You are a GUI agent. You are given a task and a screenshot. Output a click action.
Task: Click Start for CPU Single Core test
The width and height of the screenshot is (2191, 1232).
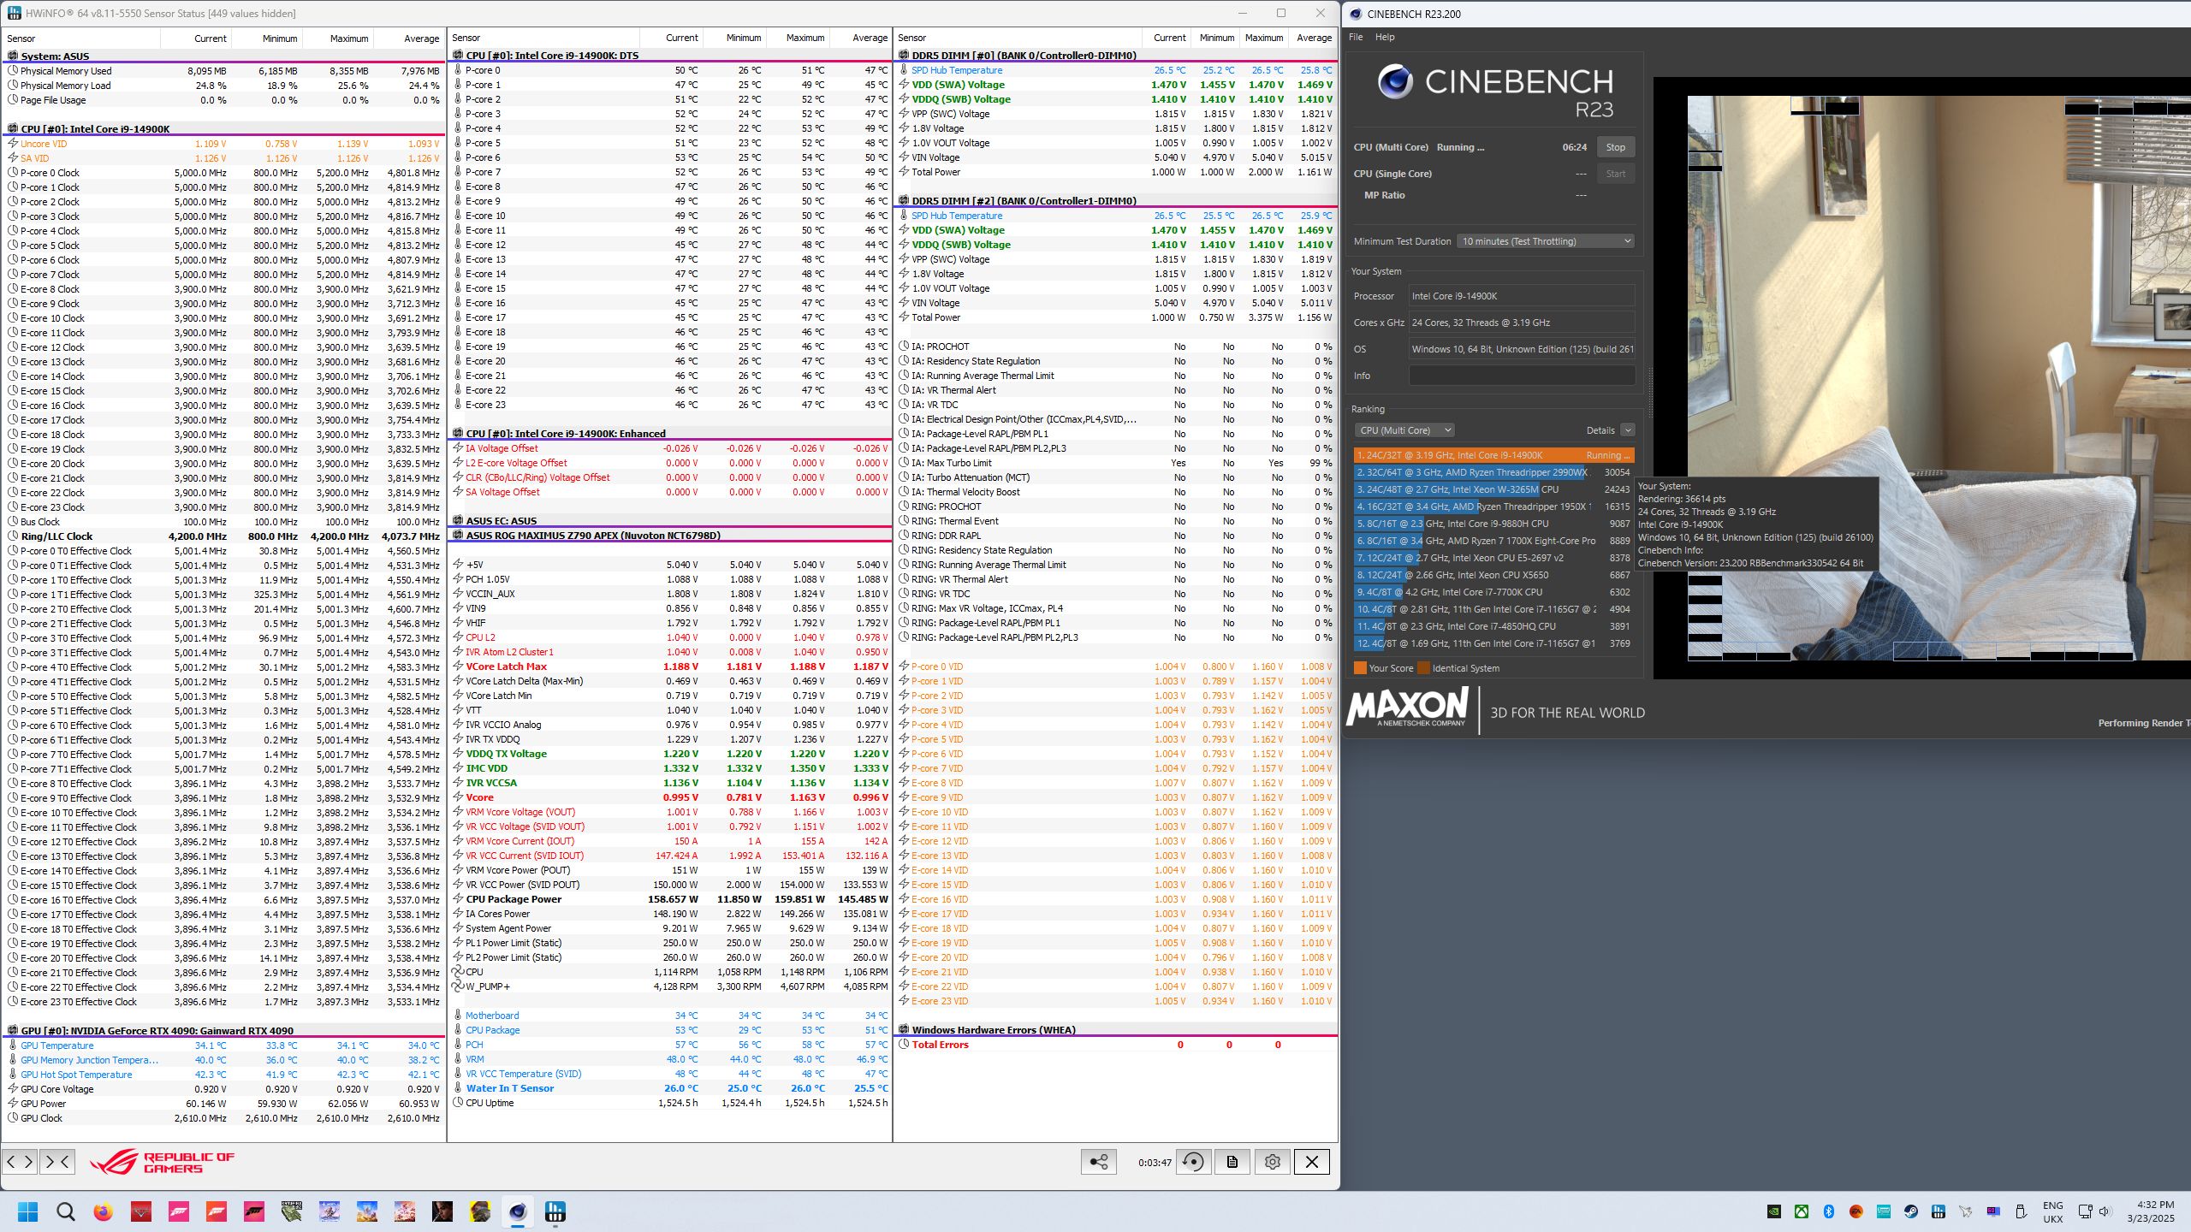point(1616,174)
